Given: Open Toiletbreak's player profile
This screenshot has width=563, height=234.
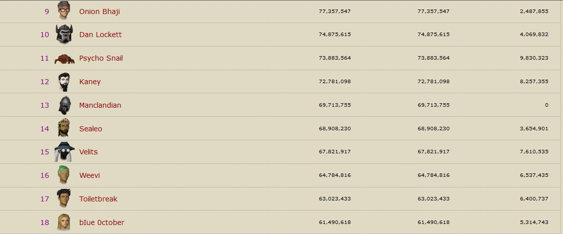Looking at the screenshot, I should [98, 199].
